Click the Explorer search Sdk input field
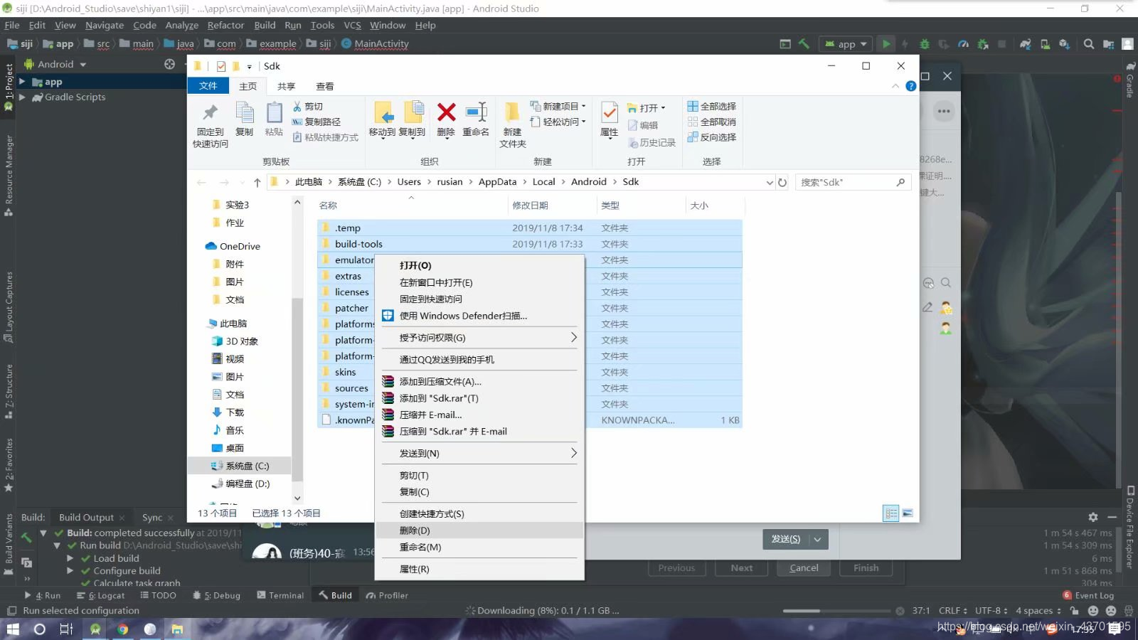Image resolution: width=1138 pixels, height=640 pixels. click(846, 183)
